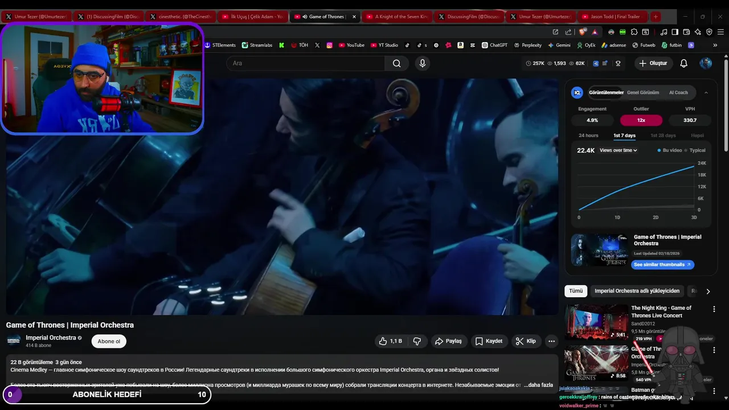Open the OyEk bookmark

pos(586,45)
